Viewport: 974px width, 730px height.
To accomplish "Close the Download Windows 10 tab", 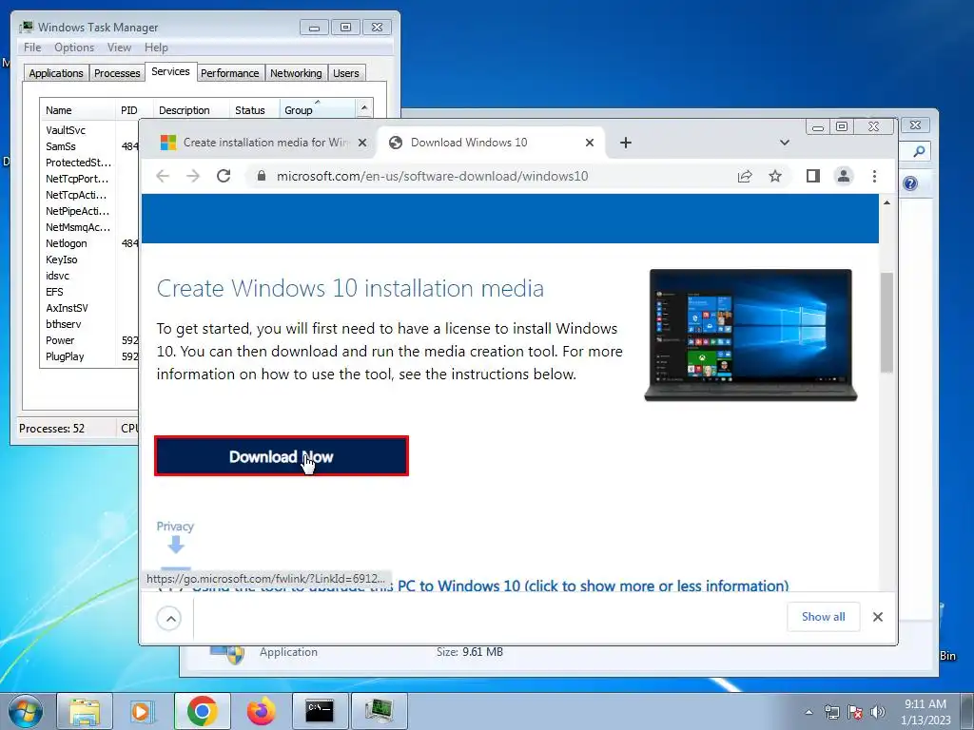I will [590, 143].
